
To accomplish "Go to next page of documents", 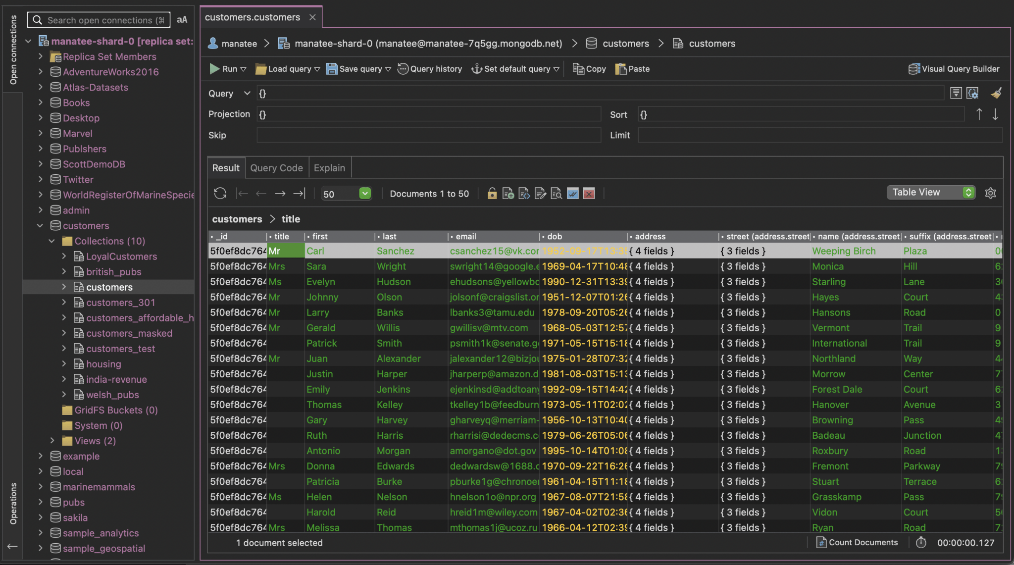I will (280, 194).
